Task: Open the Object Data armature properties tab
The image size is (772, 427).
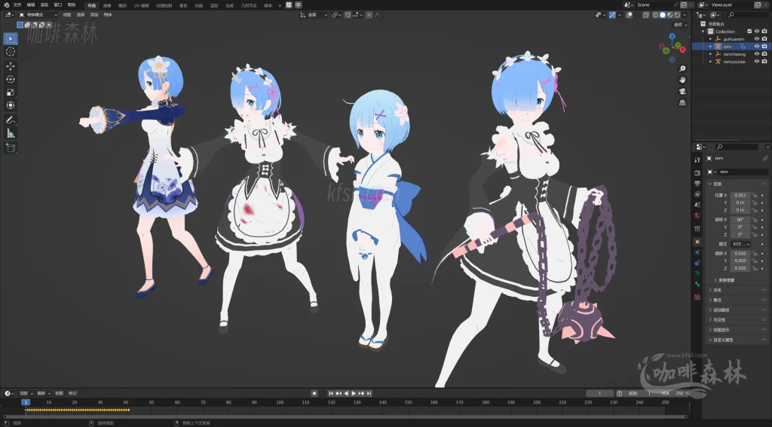Action: pos(697,273)
